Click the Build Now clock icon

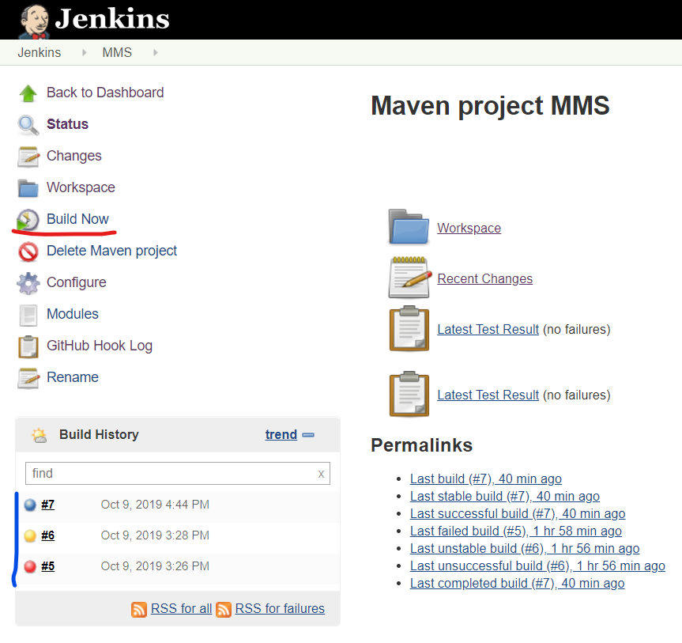28,220
